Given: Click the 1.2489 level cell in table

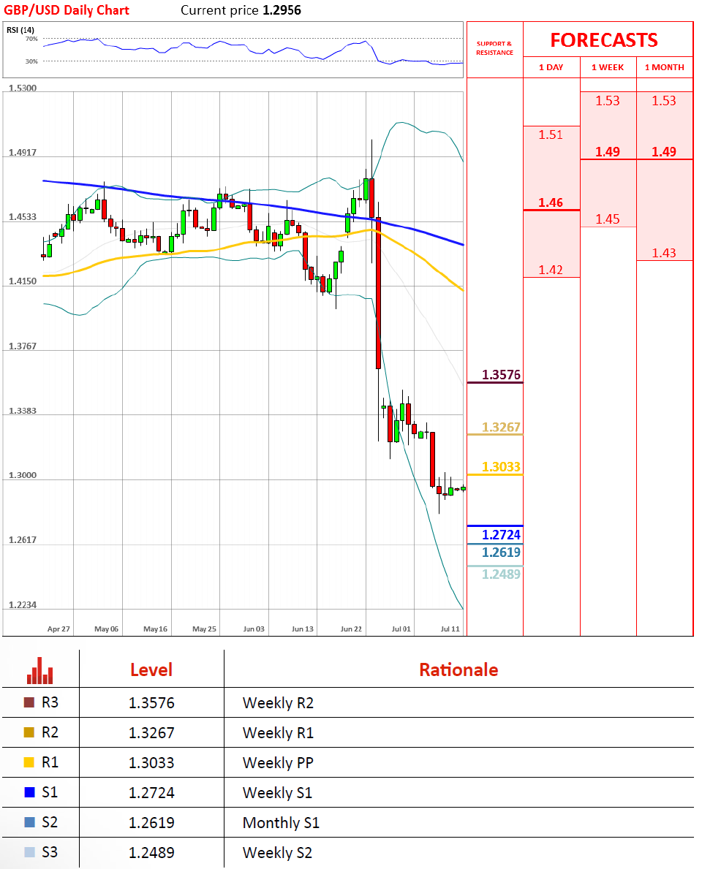Looking at the screenshot, I should [151, 852].
